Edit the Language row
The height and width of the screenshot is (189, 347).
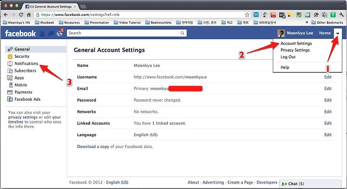click(x=328, y=135)
